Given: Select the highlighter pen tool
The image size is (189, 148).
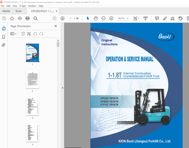Looking at the screenshot, I should tap(165, 18).
